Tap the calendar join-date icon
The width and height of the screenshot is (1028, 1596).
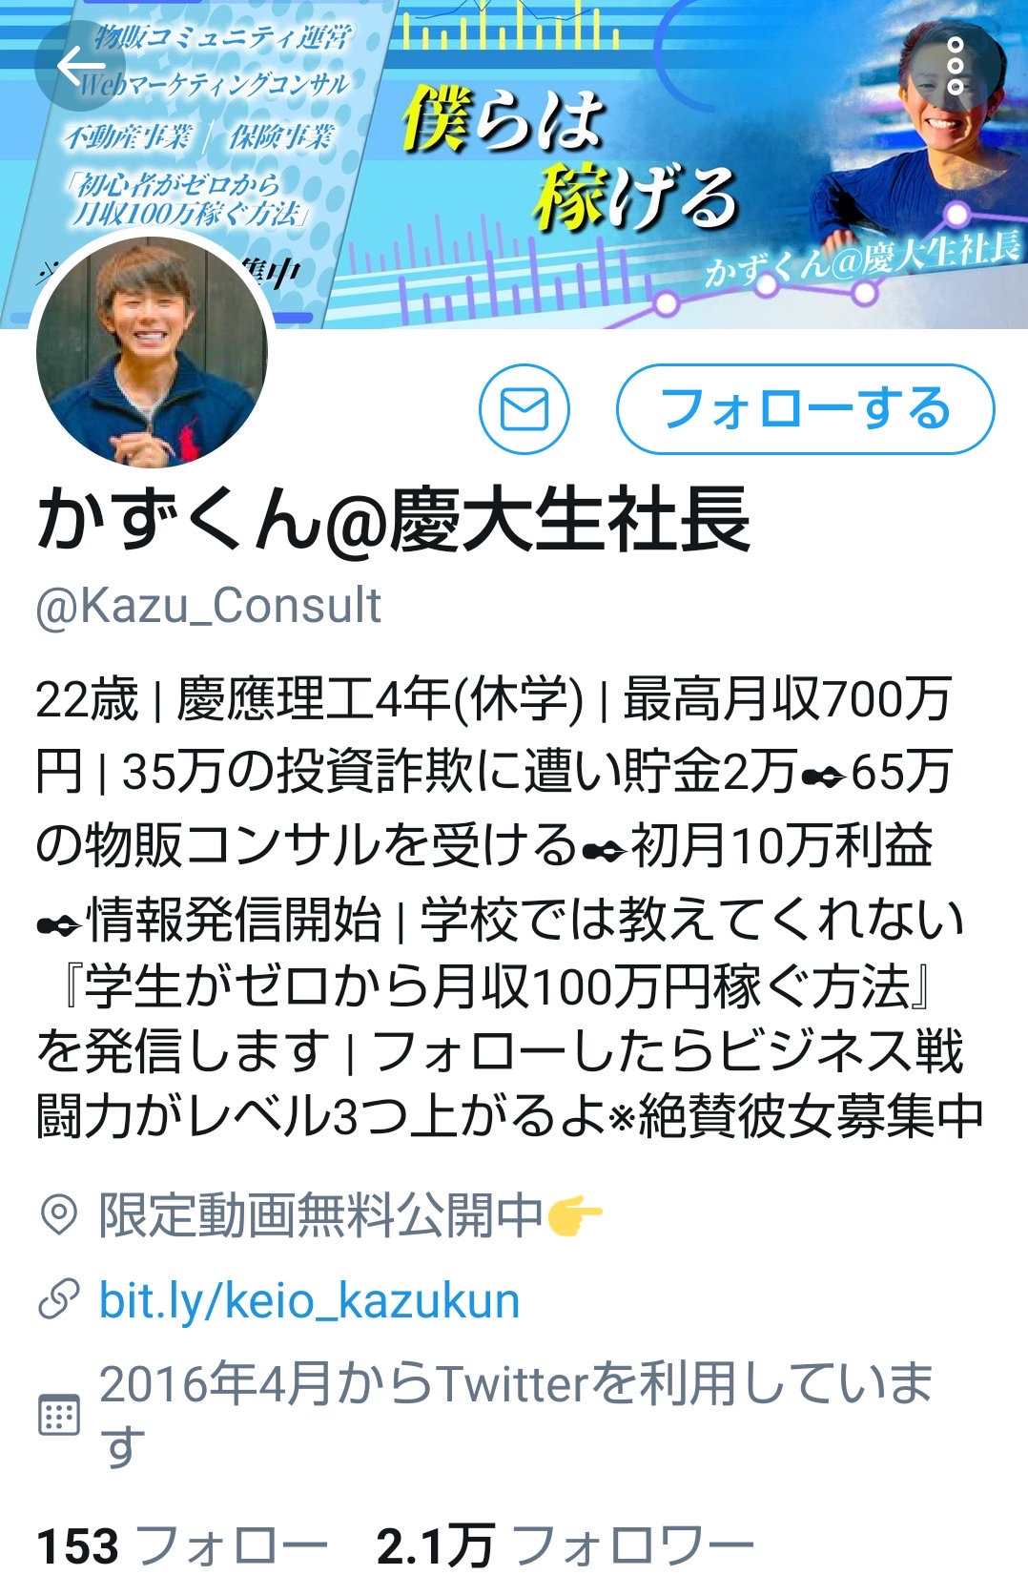pyautogui.click(x=59, y=1415)
